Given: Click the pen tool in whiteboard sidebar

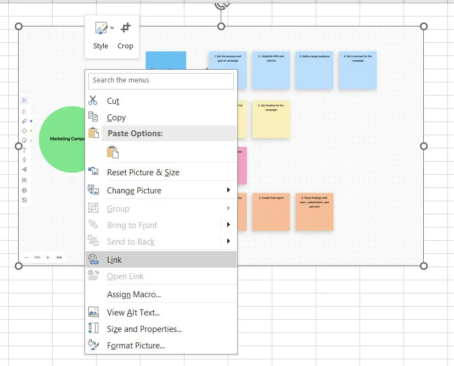Looking at the screenshot, I should pos(24,121).
